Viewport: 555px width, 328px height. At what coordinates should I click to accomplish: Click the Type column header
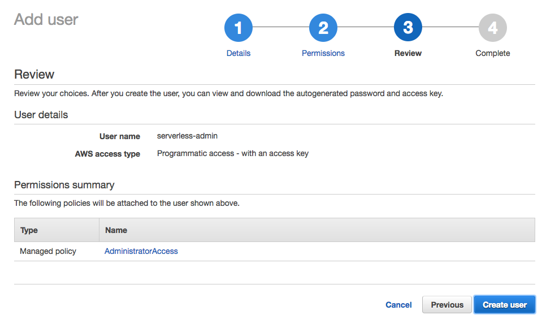point(29,230)
